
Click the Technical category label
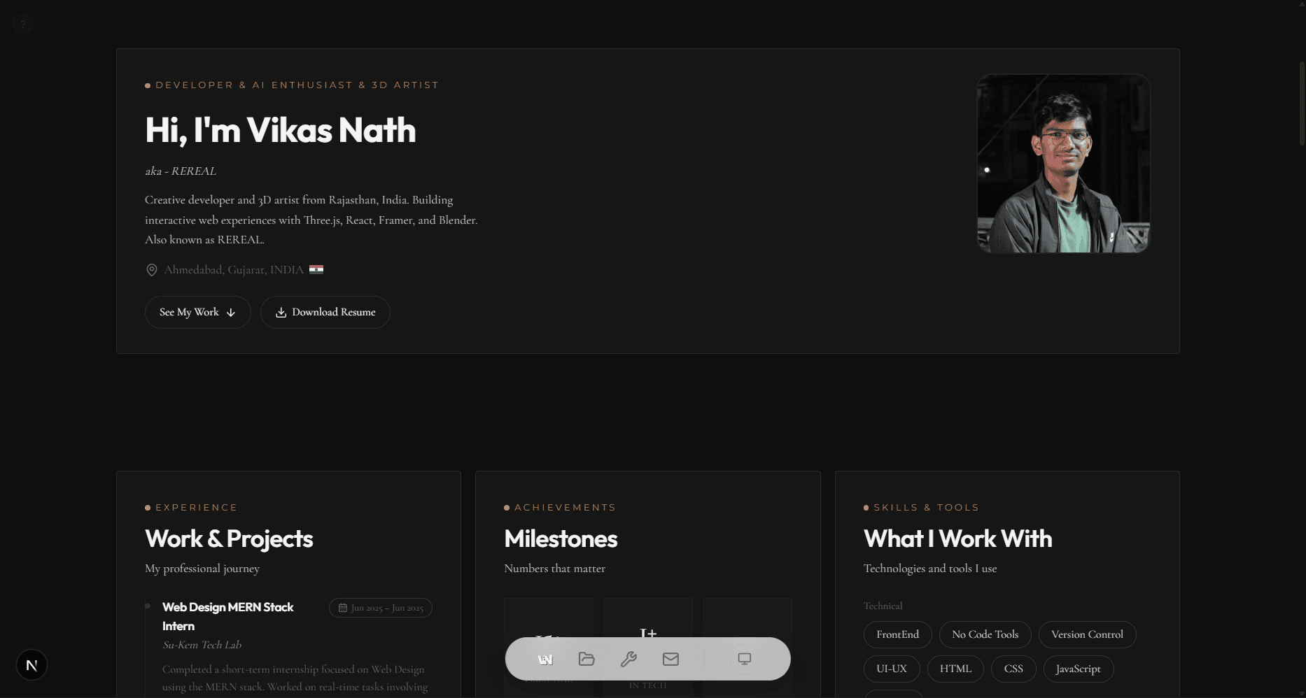point(883,606)
